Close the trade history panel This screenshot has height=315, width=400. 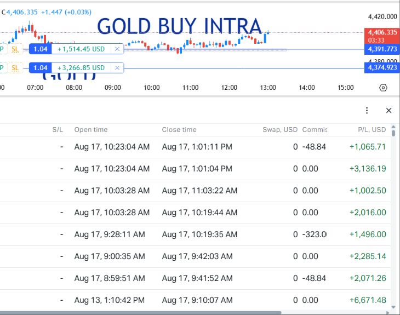tap(389, 111)
